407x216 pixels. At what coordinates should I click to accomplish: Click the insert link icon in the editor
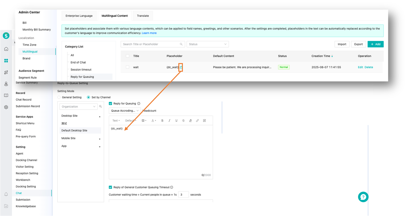tap(197, 121)
